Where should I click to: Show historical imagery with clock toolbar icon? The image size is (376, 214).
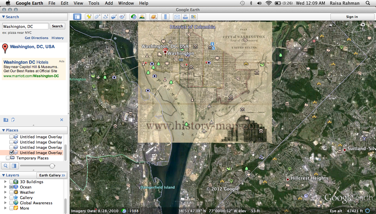[134, 17]
